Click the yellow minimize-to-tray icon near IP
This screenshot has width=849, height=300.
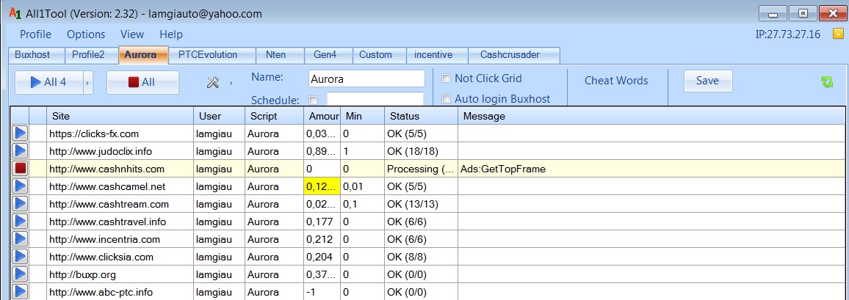[837, 34]
